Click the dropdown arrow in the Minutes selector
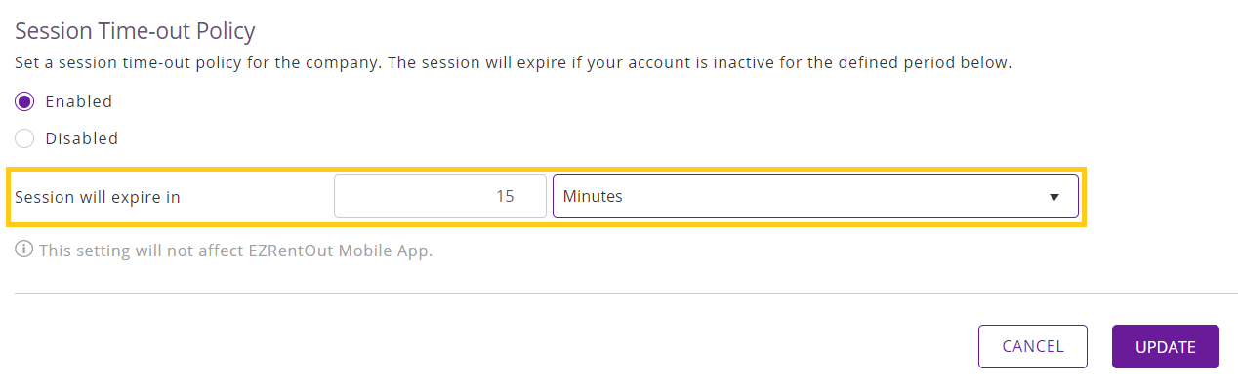 pos(1054,197)
